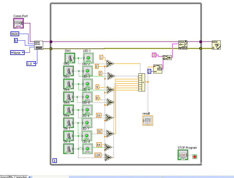Click the Select node beside constant 16
This screenshot has width=234, height=178.
pos(109,118)
